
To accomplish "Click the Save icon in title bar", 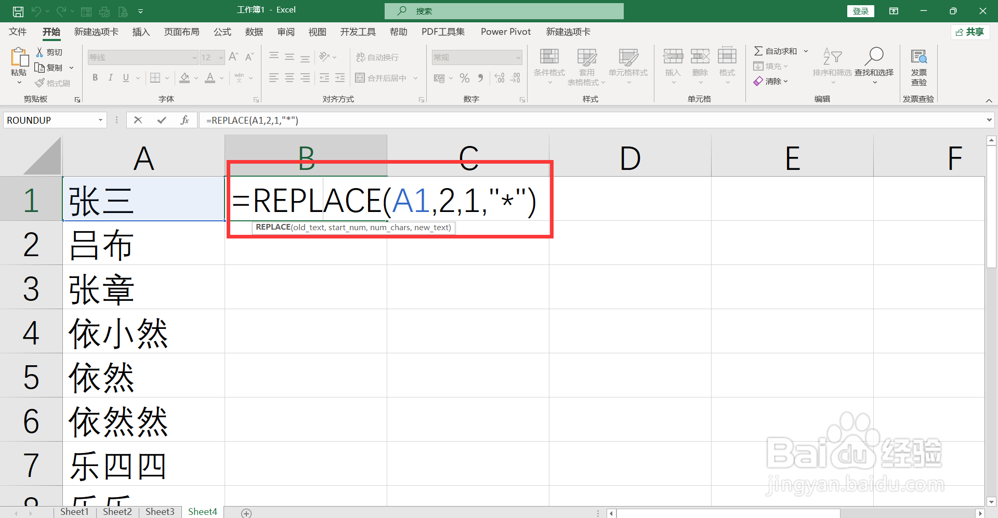I will [18, 11].
